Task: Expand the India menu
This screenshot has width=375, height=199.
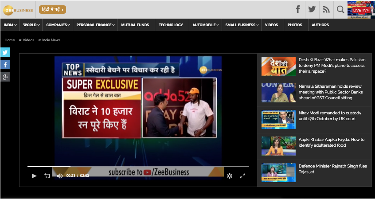Action: coord(10,25)
